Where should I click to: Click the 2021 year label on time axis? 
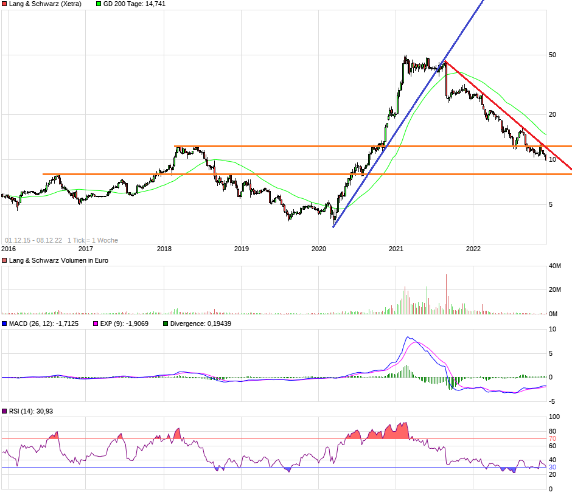(396, 249)
